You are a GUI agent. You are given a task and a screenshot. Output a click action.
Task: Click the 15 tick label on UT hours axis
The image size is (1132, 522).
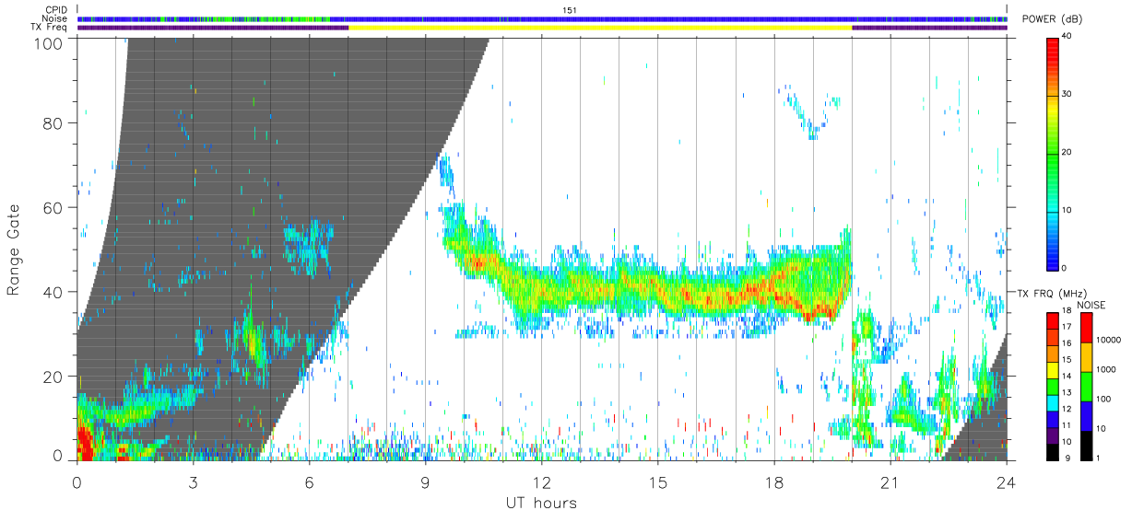(x=657, y=482)
